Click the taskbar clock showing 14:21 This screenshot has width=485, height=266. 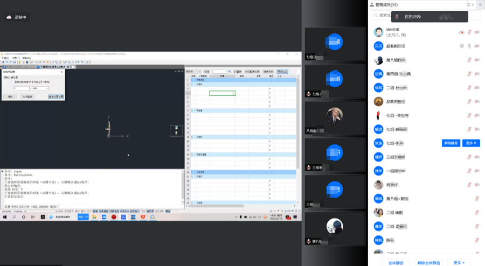tap(276, 217)
